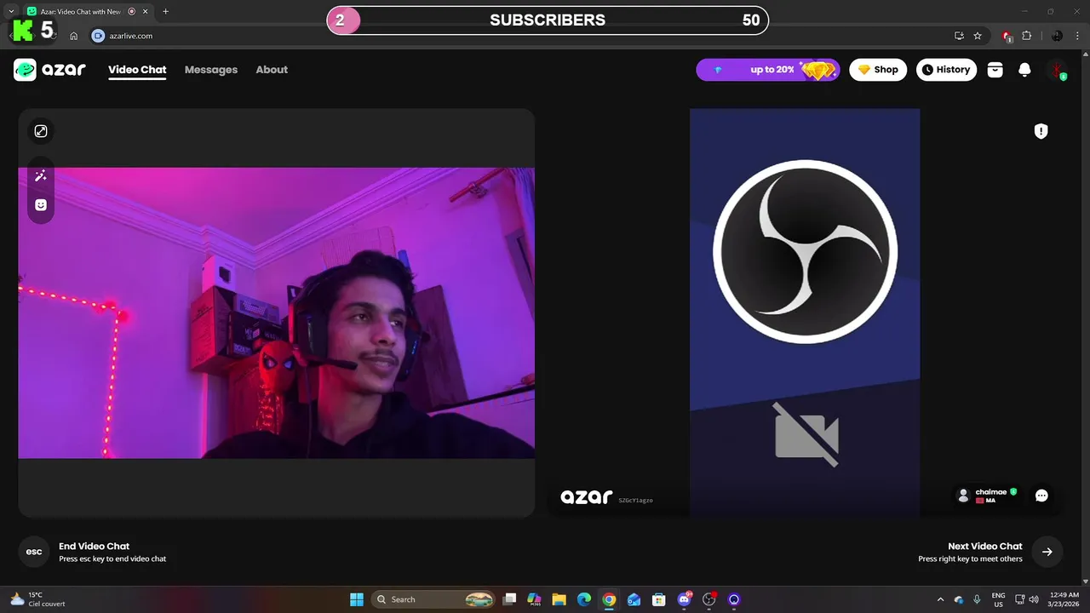Click the local webcam video
The image size is (1090, 613).
(x=277, y=313)
